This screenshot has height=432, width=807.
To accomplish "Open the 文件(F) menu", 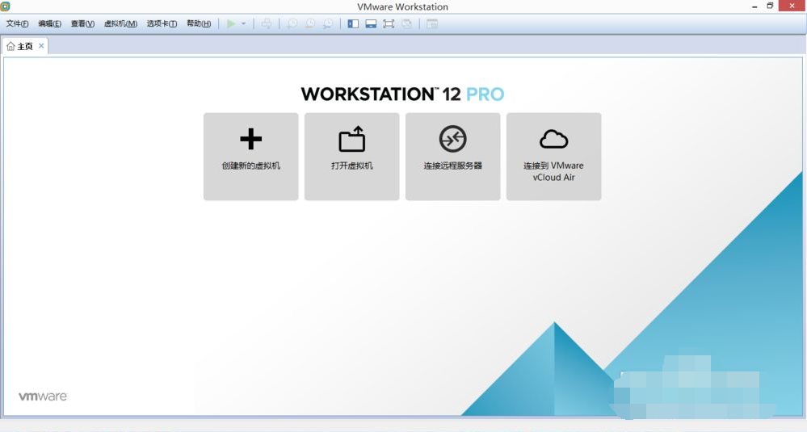I will point(18,23).
